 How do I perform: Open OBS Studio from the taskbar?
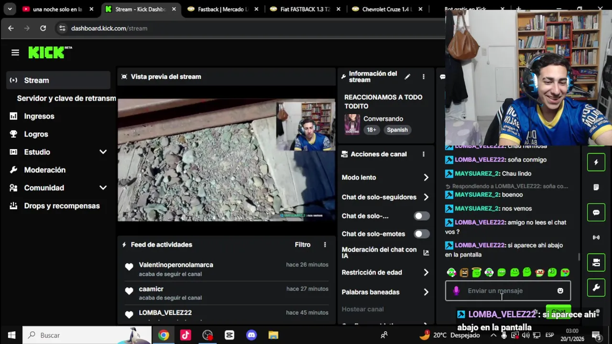(208, 335)
